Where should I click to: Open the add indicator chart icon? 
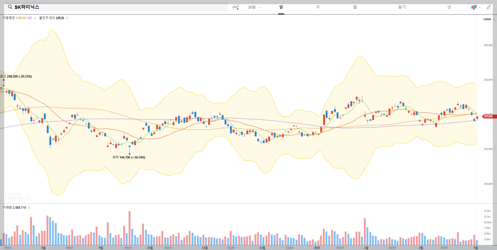236,7
